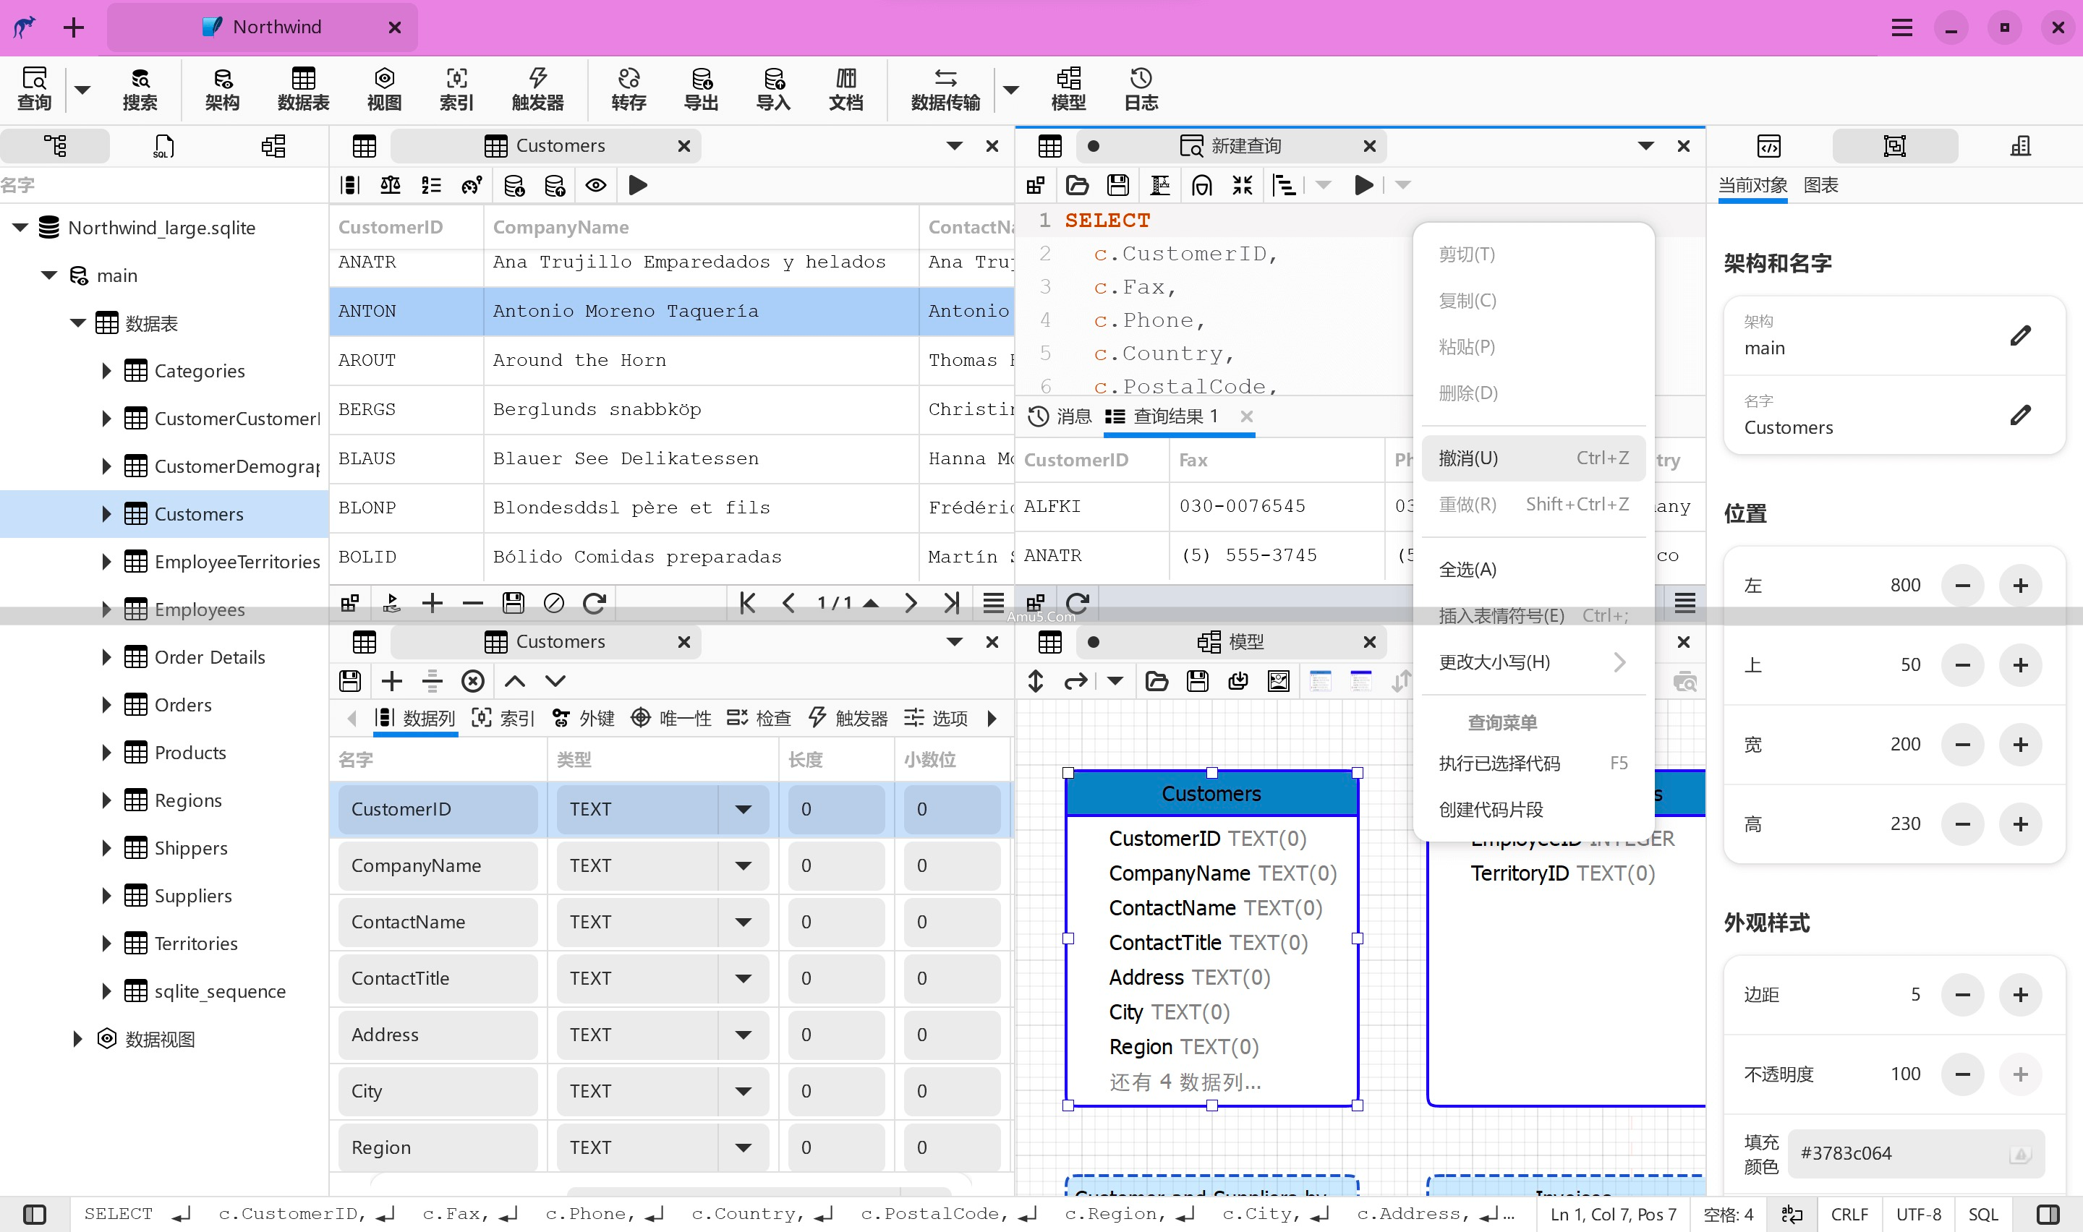This screenshot has width=2083, height=1232.
Task: Click the 数据传输 data transfer icon
Action: [x=945, y=89]
